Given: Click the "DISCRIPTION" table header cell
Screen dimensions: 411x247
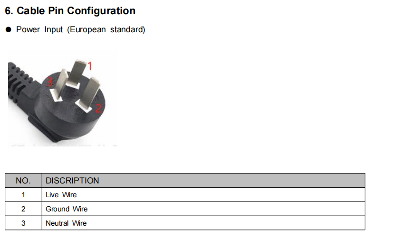Looking at the screenshot, I should click(x=72, y=181).
